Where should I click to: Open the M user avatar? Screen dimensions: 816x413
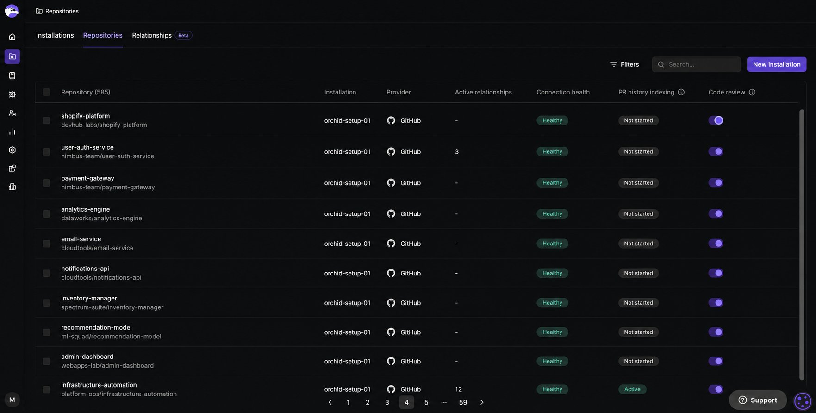12,400
